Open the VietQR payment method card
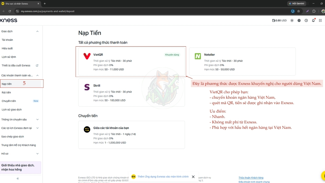Viewport: 325px width, 183px height. tap(132, 62)
